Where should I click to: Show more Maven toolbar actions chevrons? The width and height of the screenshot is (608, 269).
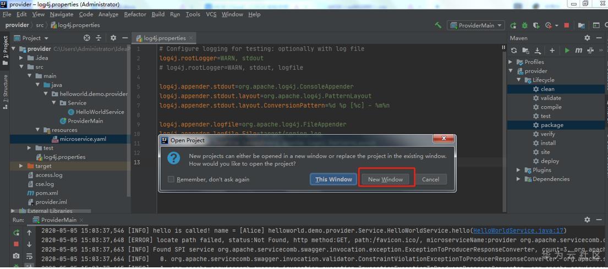(601, 51)
